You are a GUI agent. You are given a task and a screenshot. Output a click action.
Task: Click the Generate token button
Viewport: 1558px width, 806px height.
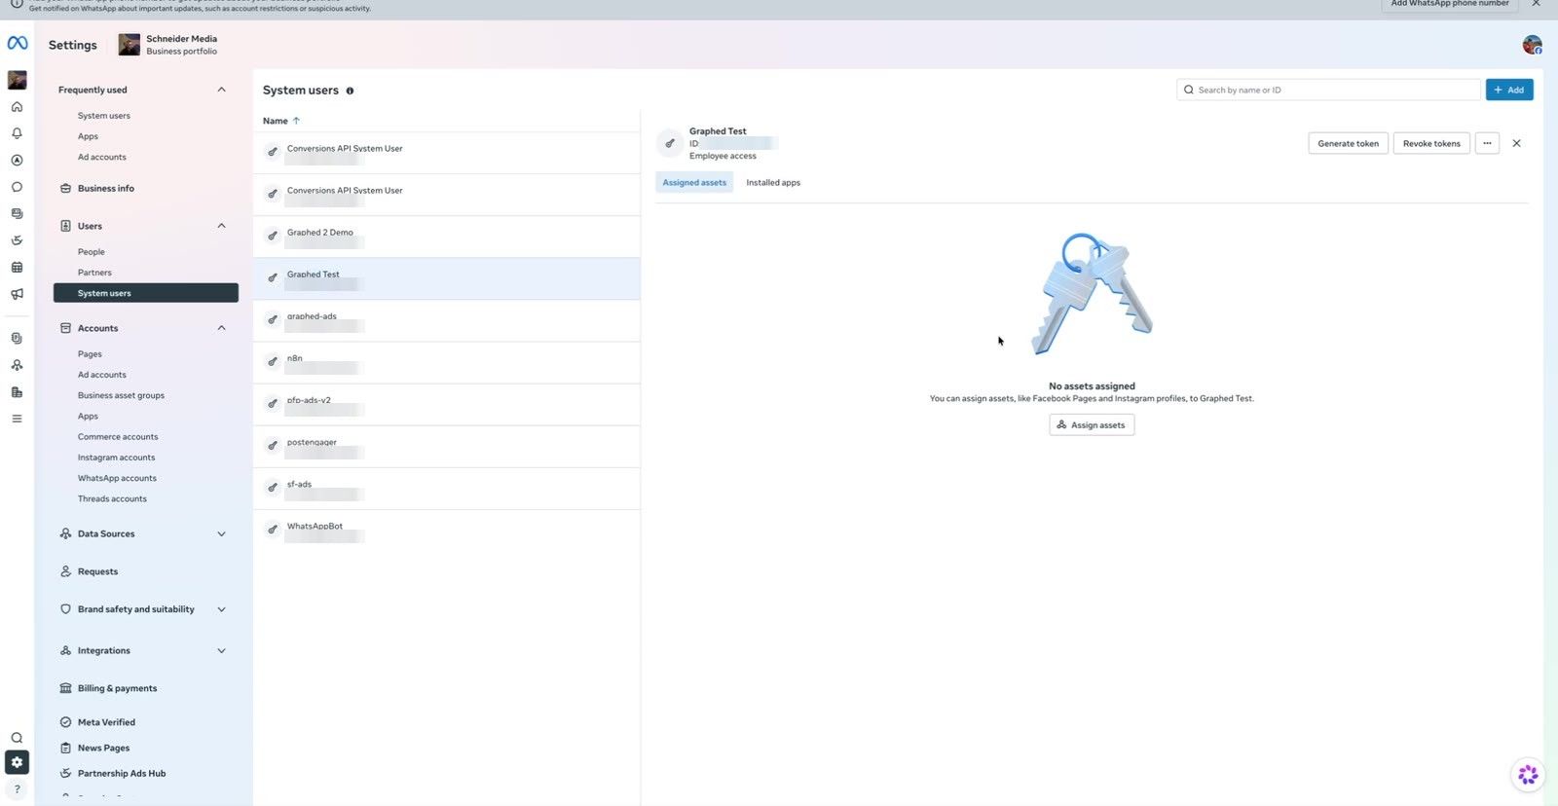pyautogui.click(x=1348, y=143)
